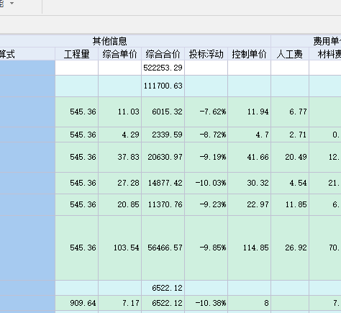
Task: Select control price cell 41.66
Action: click(250, 157)
